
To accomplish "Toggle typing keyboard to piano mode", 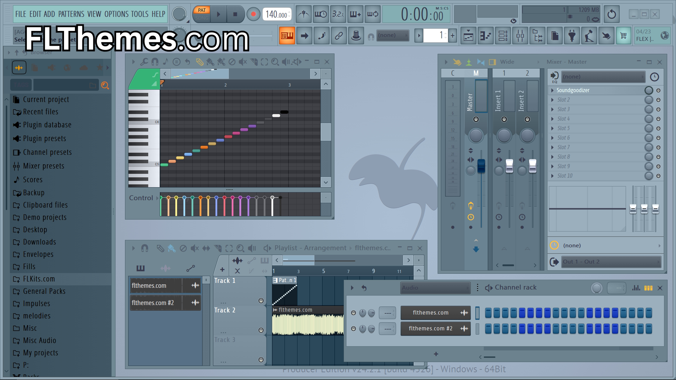I will click(x=287, y=36).
